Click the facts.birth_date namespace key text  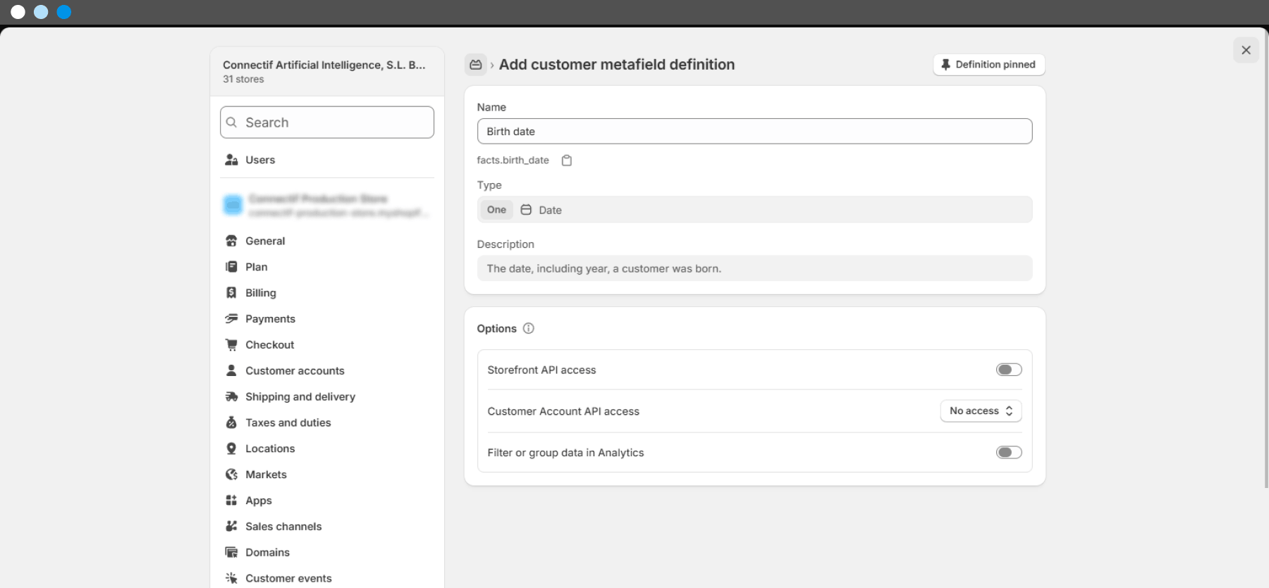point(513,161)
